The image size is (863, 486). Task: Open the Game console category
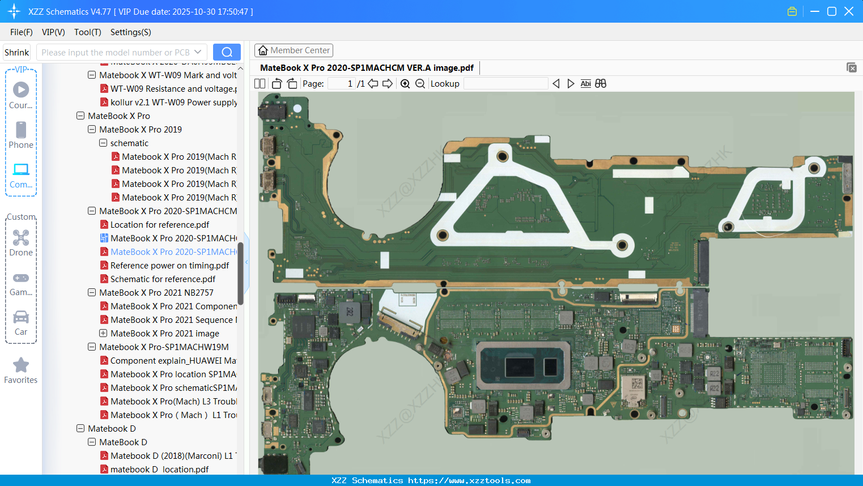tap(21, 283)
